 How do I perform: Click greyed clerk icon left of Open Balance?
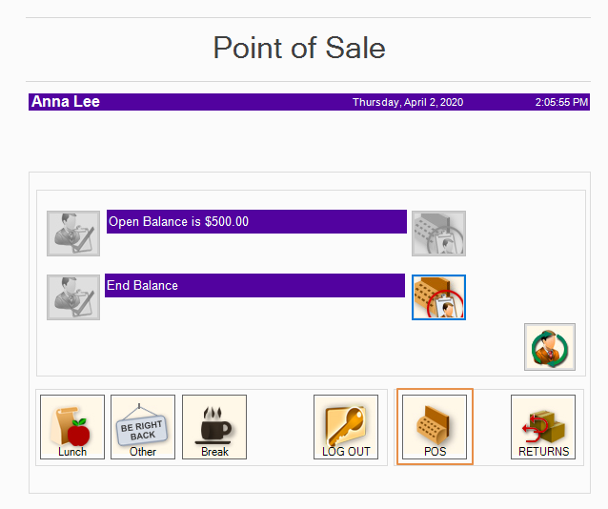[x=73, y=234]
